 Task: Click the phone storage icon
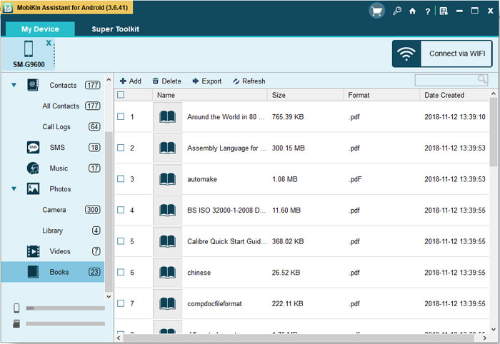(16, 308)
